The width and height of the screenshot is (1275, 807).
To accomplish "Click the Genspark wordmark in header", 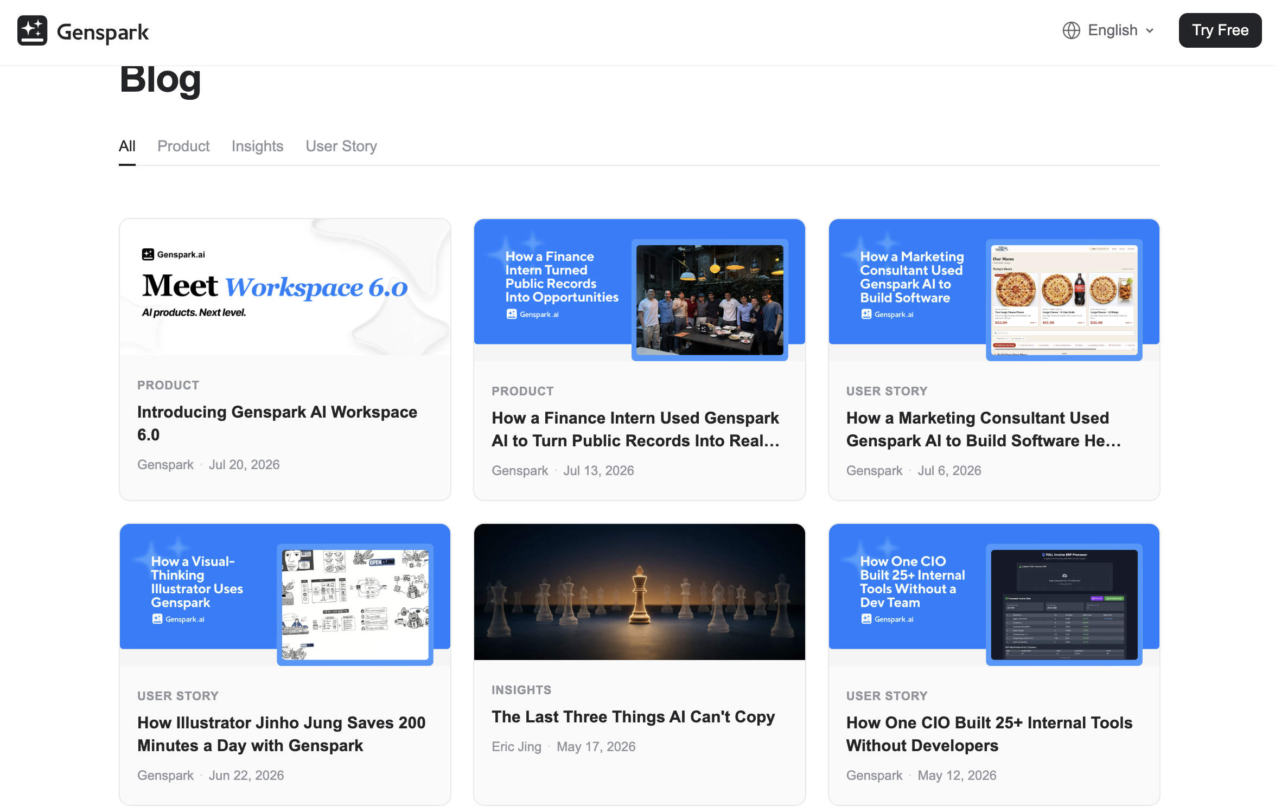I will 103,31.
